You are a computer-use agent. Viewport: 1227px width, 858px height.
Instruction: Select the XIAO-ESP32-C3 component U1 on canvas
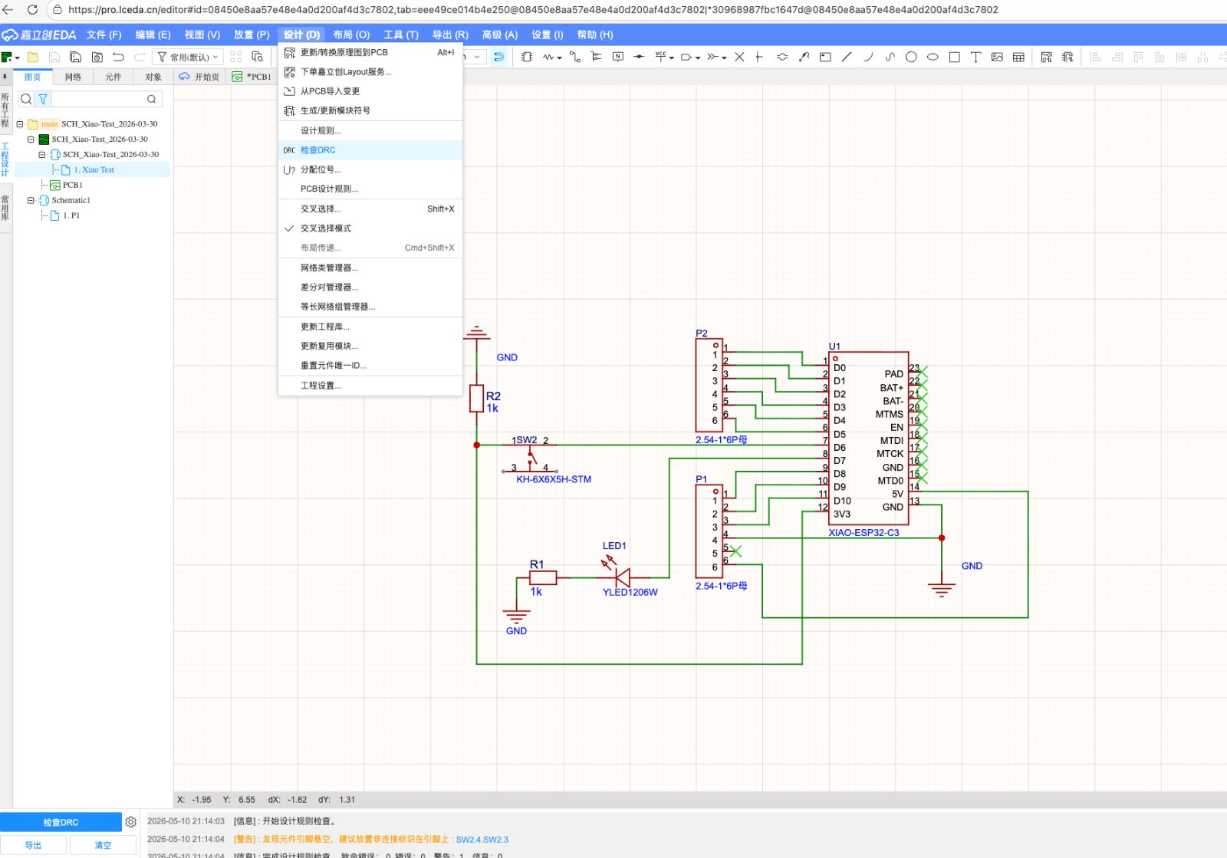(869, 439)
